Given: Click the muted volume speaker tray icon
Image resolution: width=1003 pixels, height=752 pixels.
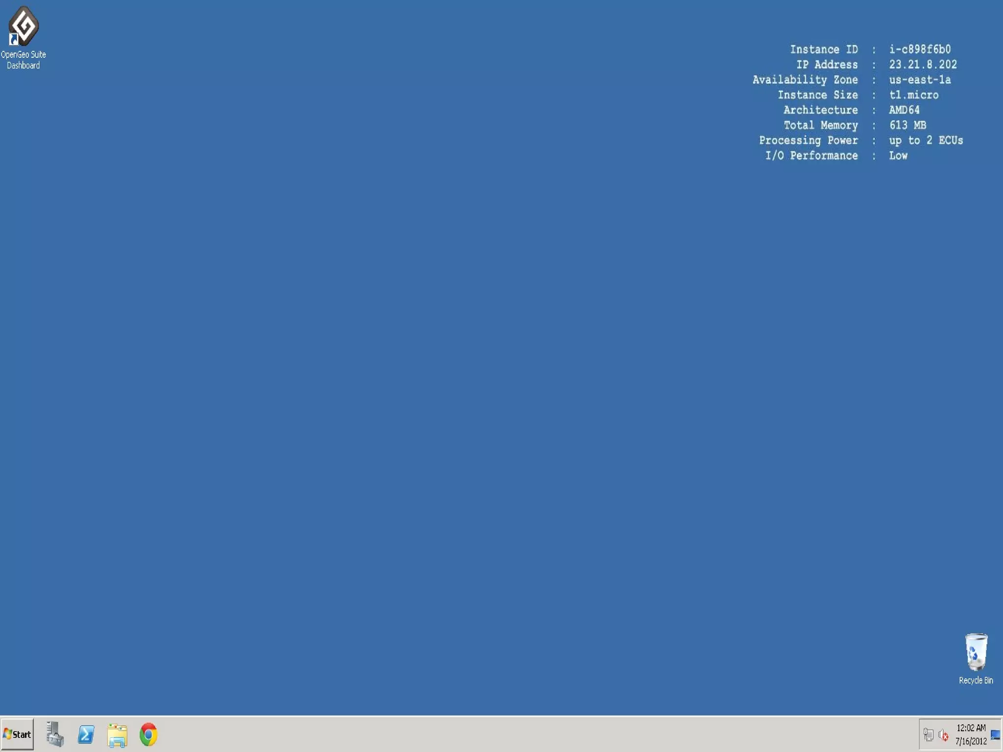Looking at the screenshot, I should [x=943, y=735].
